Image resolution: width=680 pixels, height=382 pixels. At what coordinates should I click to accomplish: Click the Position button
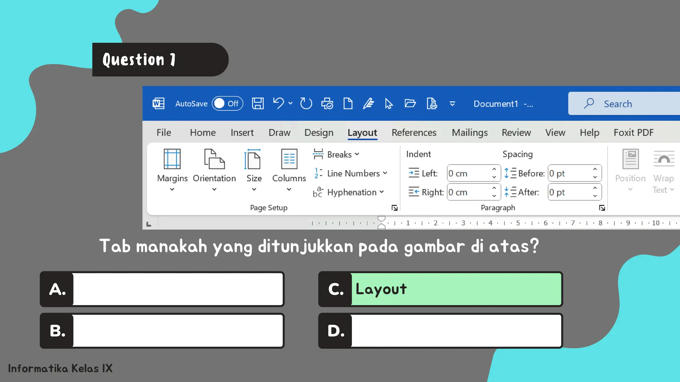click(630, 170)
